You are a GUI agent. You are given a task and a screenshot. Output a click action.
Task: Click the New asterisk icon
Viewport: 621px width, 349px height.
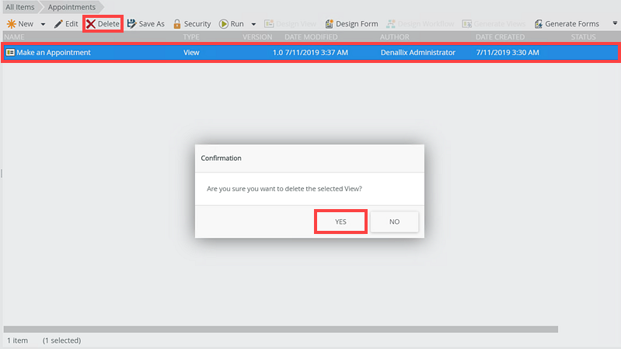pyautogui.click(x=11, y=24)
